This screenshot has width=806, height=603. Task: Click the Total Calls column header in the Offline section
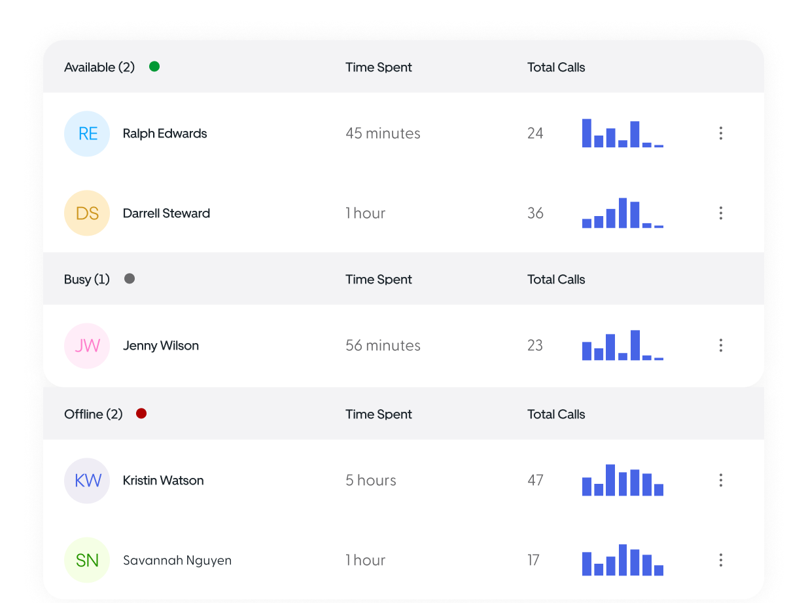click(556, 414)
